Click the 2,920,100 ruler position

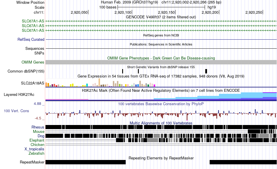[123, 12]
